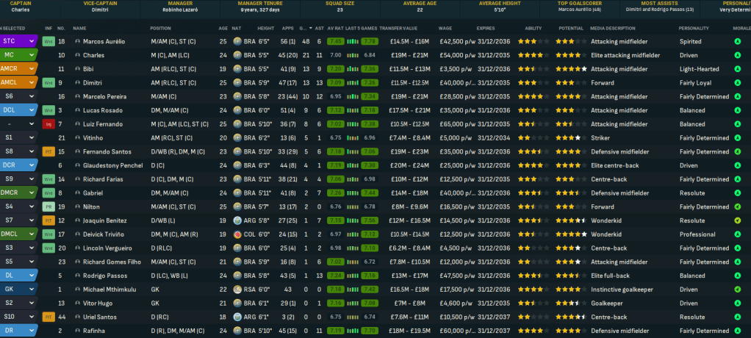Click Luiz Fernando's red injury status icon

48,123
